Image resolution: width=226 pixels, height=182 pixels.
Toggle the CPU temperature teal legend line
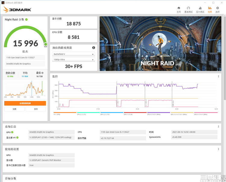tap(88, 113)
